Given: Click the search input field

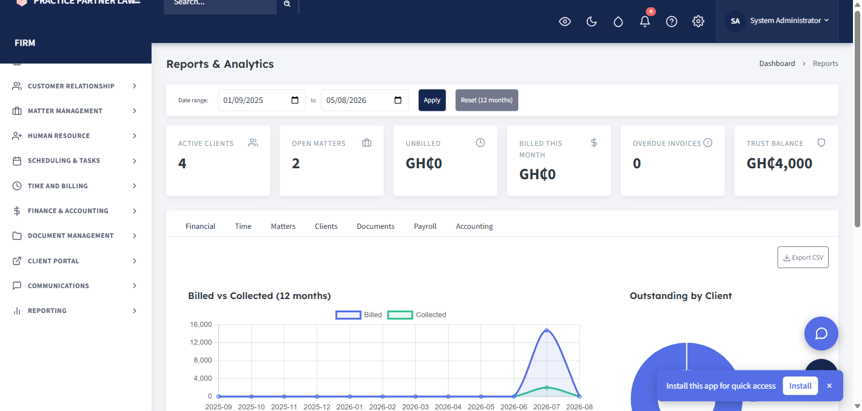Looking at the screenshot, I should click(221, 4).
